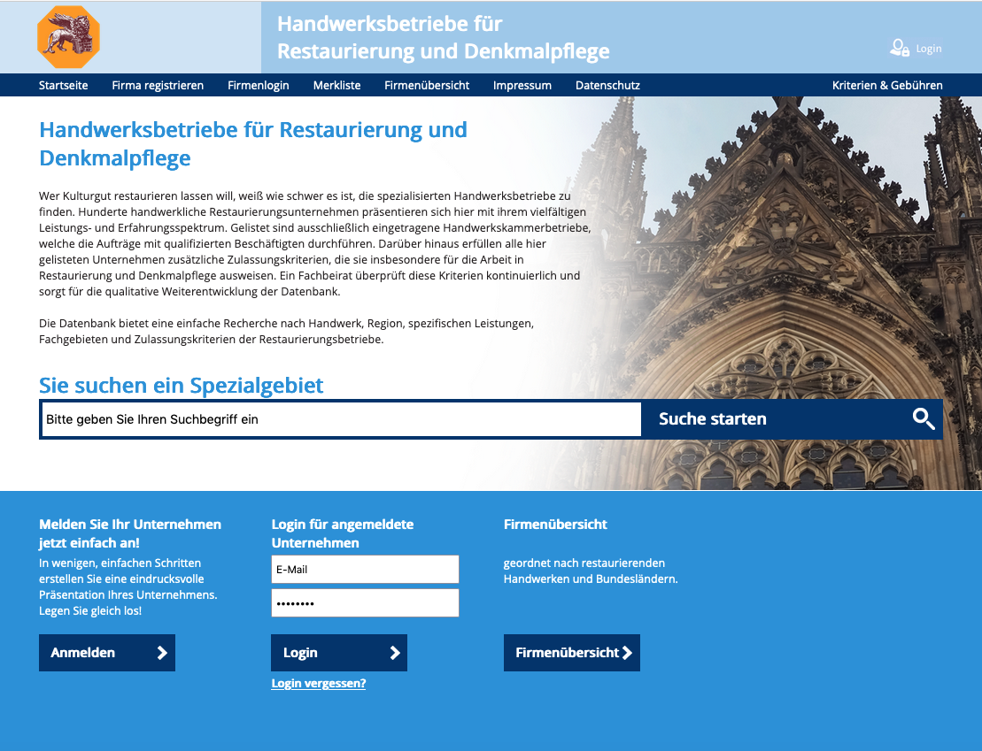Click the orange winged lion logo
982x751 pixels.
[x=68, y=37]
